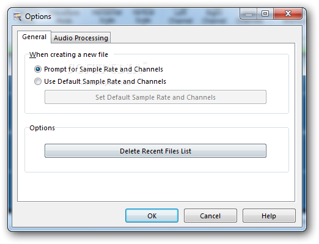Viewport: 319px width, 244px height.
Task: Click Delete Recent Files List button
Action: pos(155,151)
